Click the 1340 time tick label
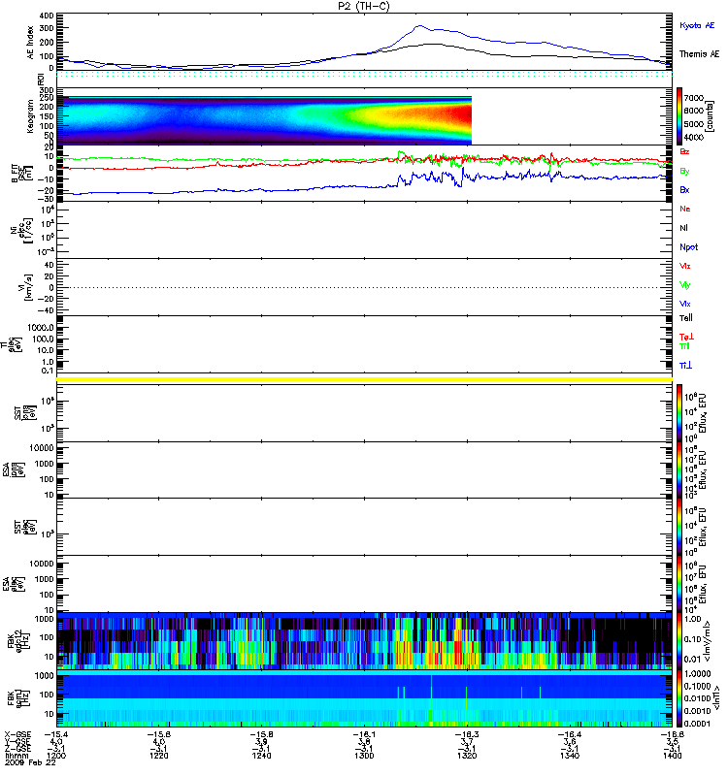 [570, 756]
